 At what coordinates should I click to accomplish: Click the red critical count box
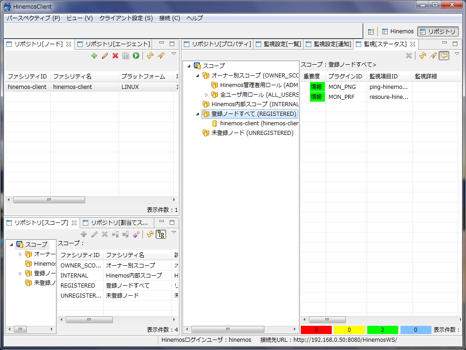(316, 330)
